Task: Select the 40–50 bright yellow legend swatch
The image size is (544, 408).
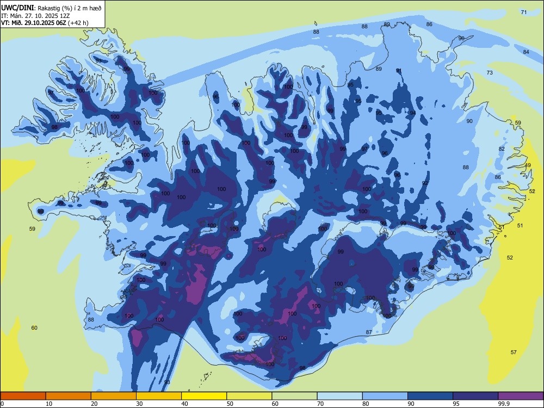Action: coord(204,396)
